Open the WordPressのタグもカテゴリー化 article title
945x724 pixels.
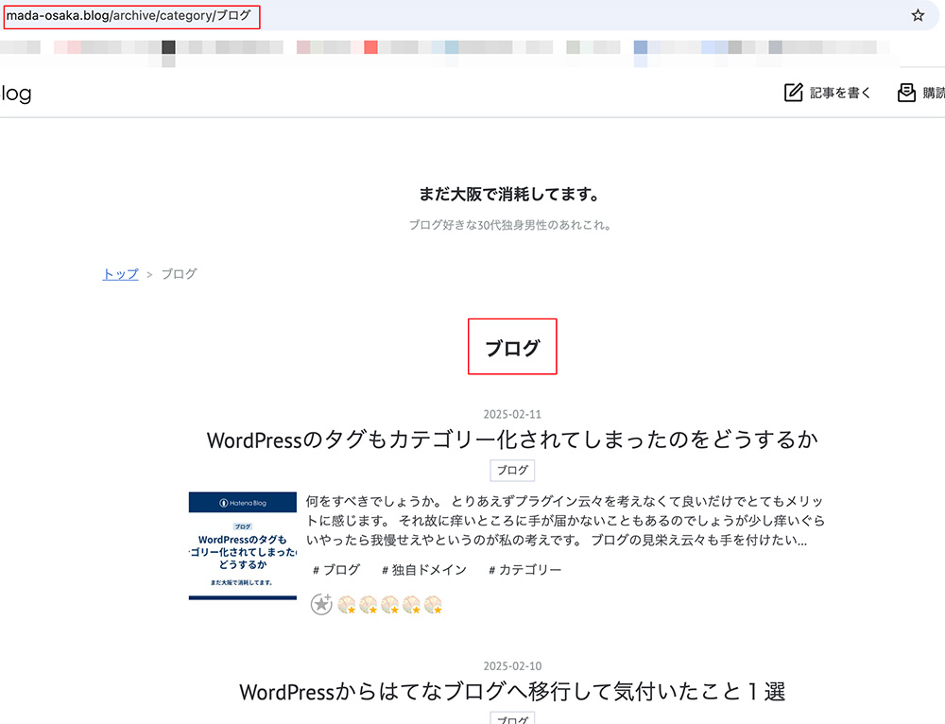point(515,439)
